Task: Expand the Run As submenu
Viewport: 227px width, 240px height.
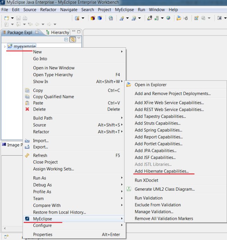Action: tap(74, 178)
